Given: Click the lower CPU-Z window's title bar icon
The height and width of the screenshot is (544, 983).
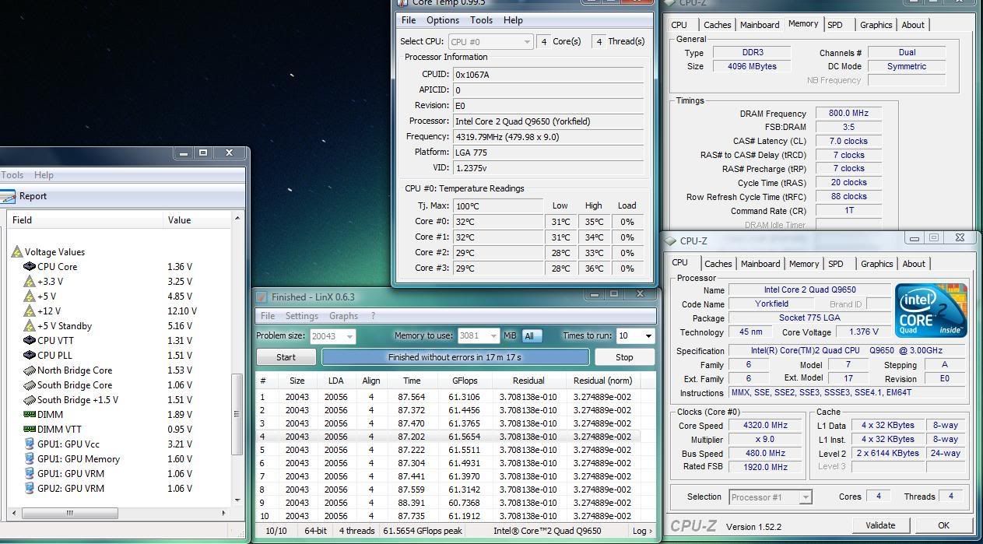Looking at the screenshot, I should point(671,240).
